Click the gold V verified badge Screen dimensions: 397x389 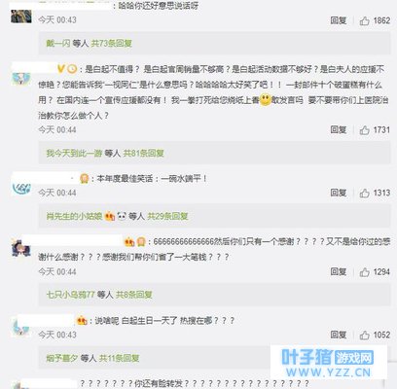click(60, 69)
